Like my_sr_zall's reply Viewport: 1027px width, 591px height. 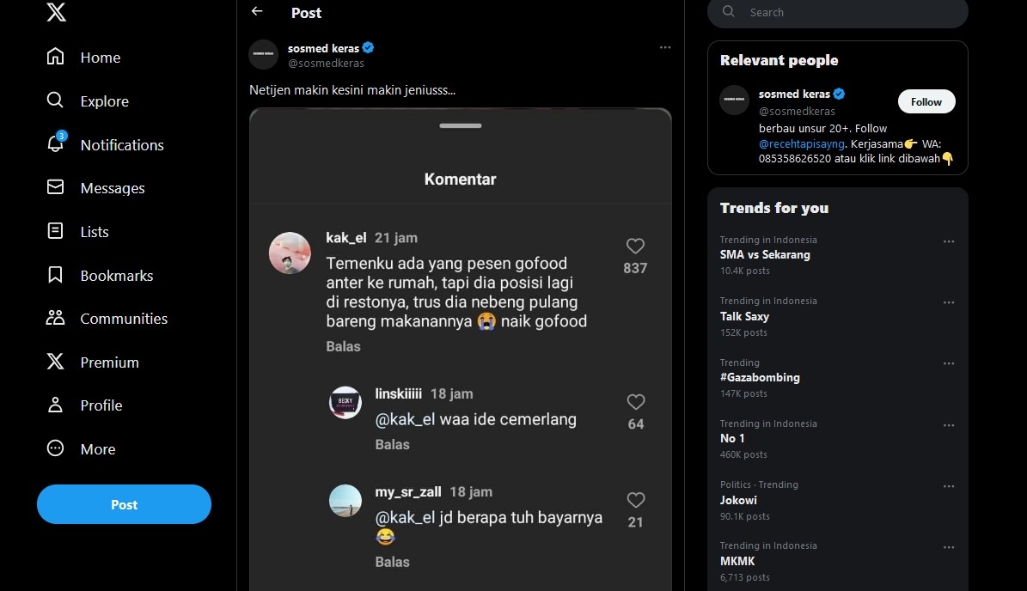(635, 500)
